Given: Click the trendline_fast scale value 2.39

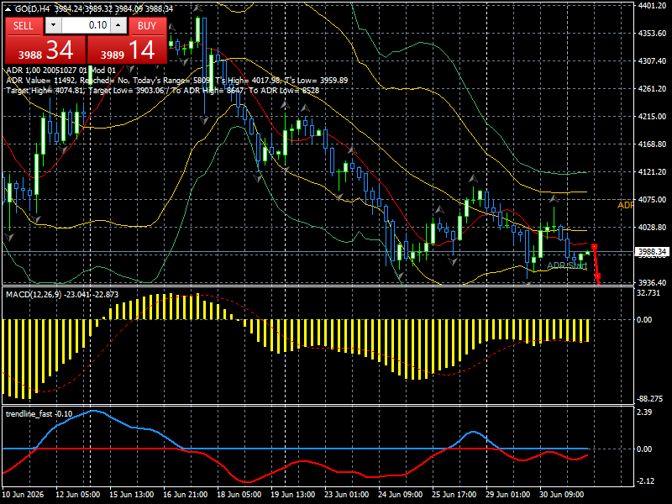Looking at the screenshot, I should [x=644, y=412].
